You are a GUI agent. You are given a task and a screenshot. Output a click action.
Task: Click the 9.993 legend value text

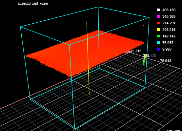point(167,49)
